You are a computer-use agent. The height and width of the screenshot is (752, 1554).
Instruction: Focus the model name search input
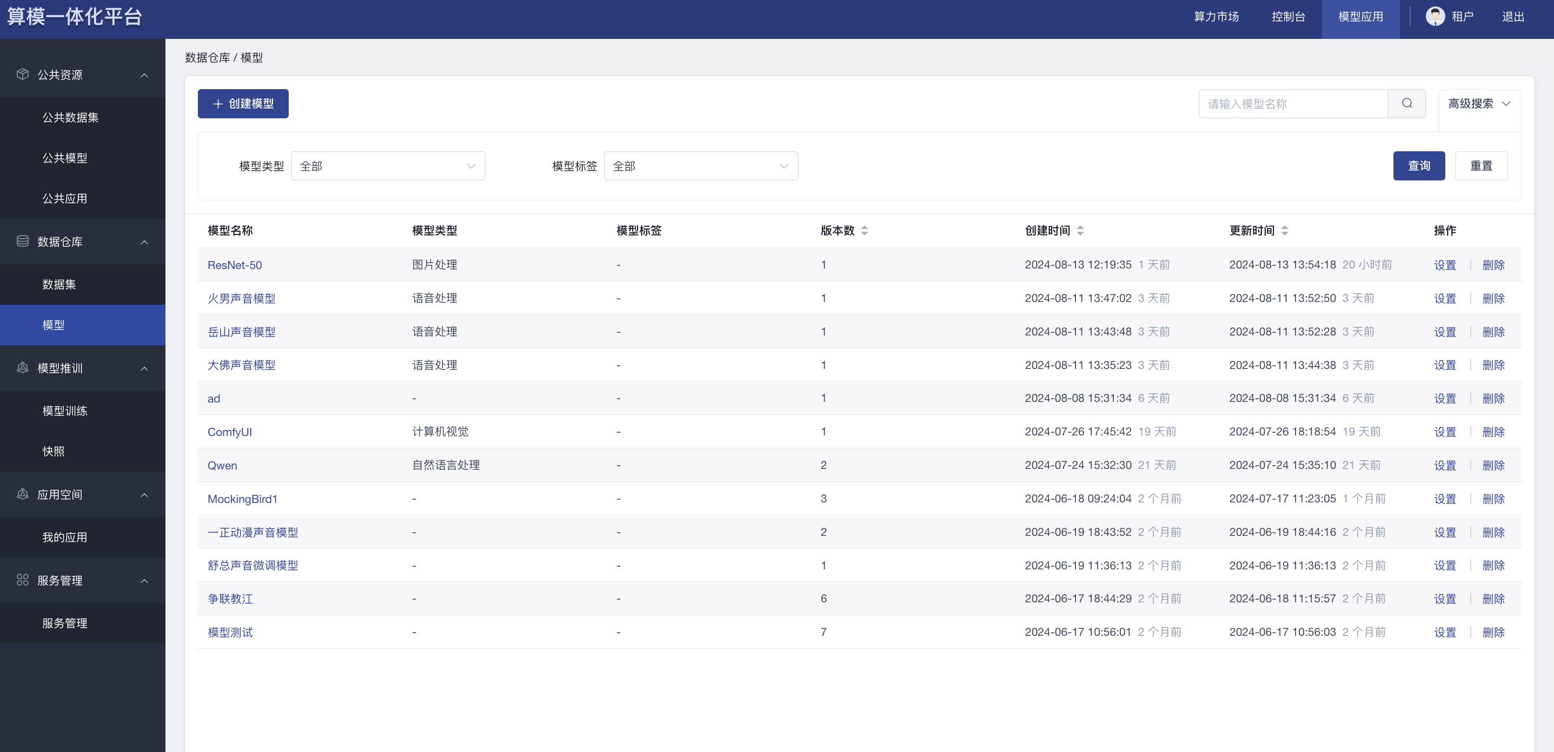[x=1292, y=104]
